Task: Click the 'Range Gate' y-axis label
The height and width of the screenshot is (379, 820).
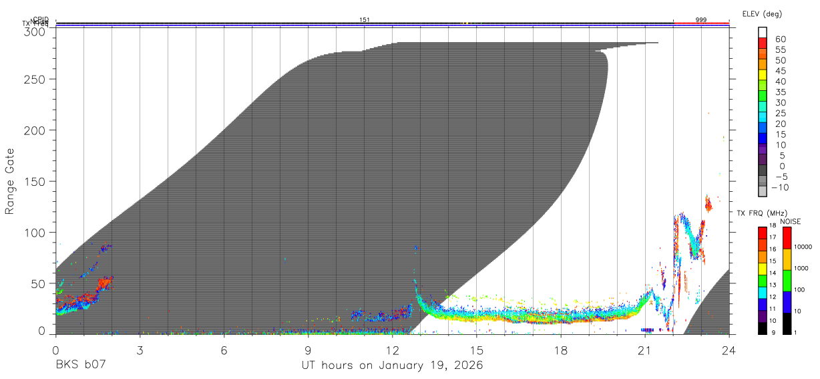Action: coord(10,182)
